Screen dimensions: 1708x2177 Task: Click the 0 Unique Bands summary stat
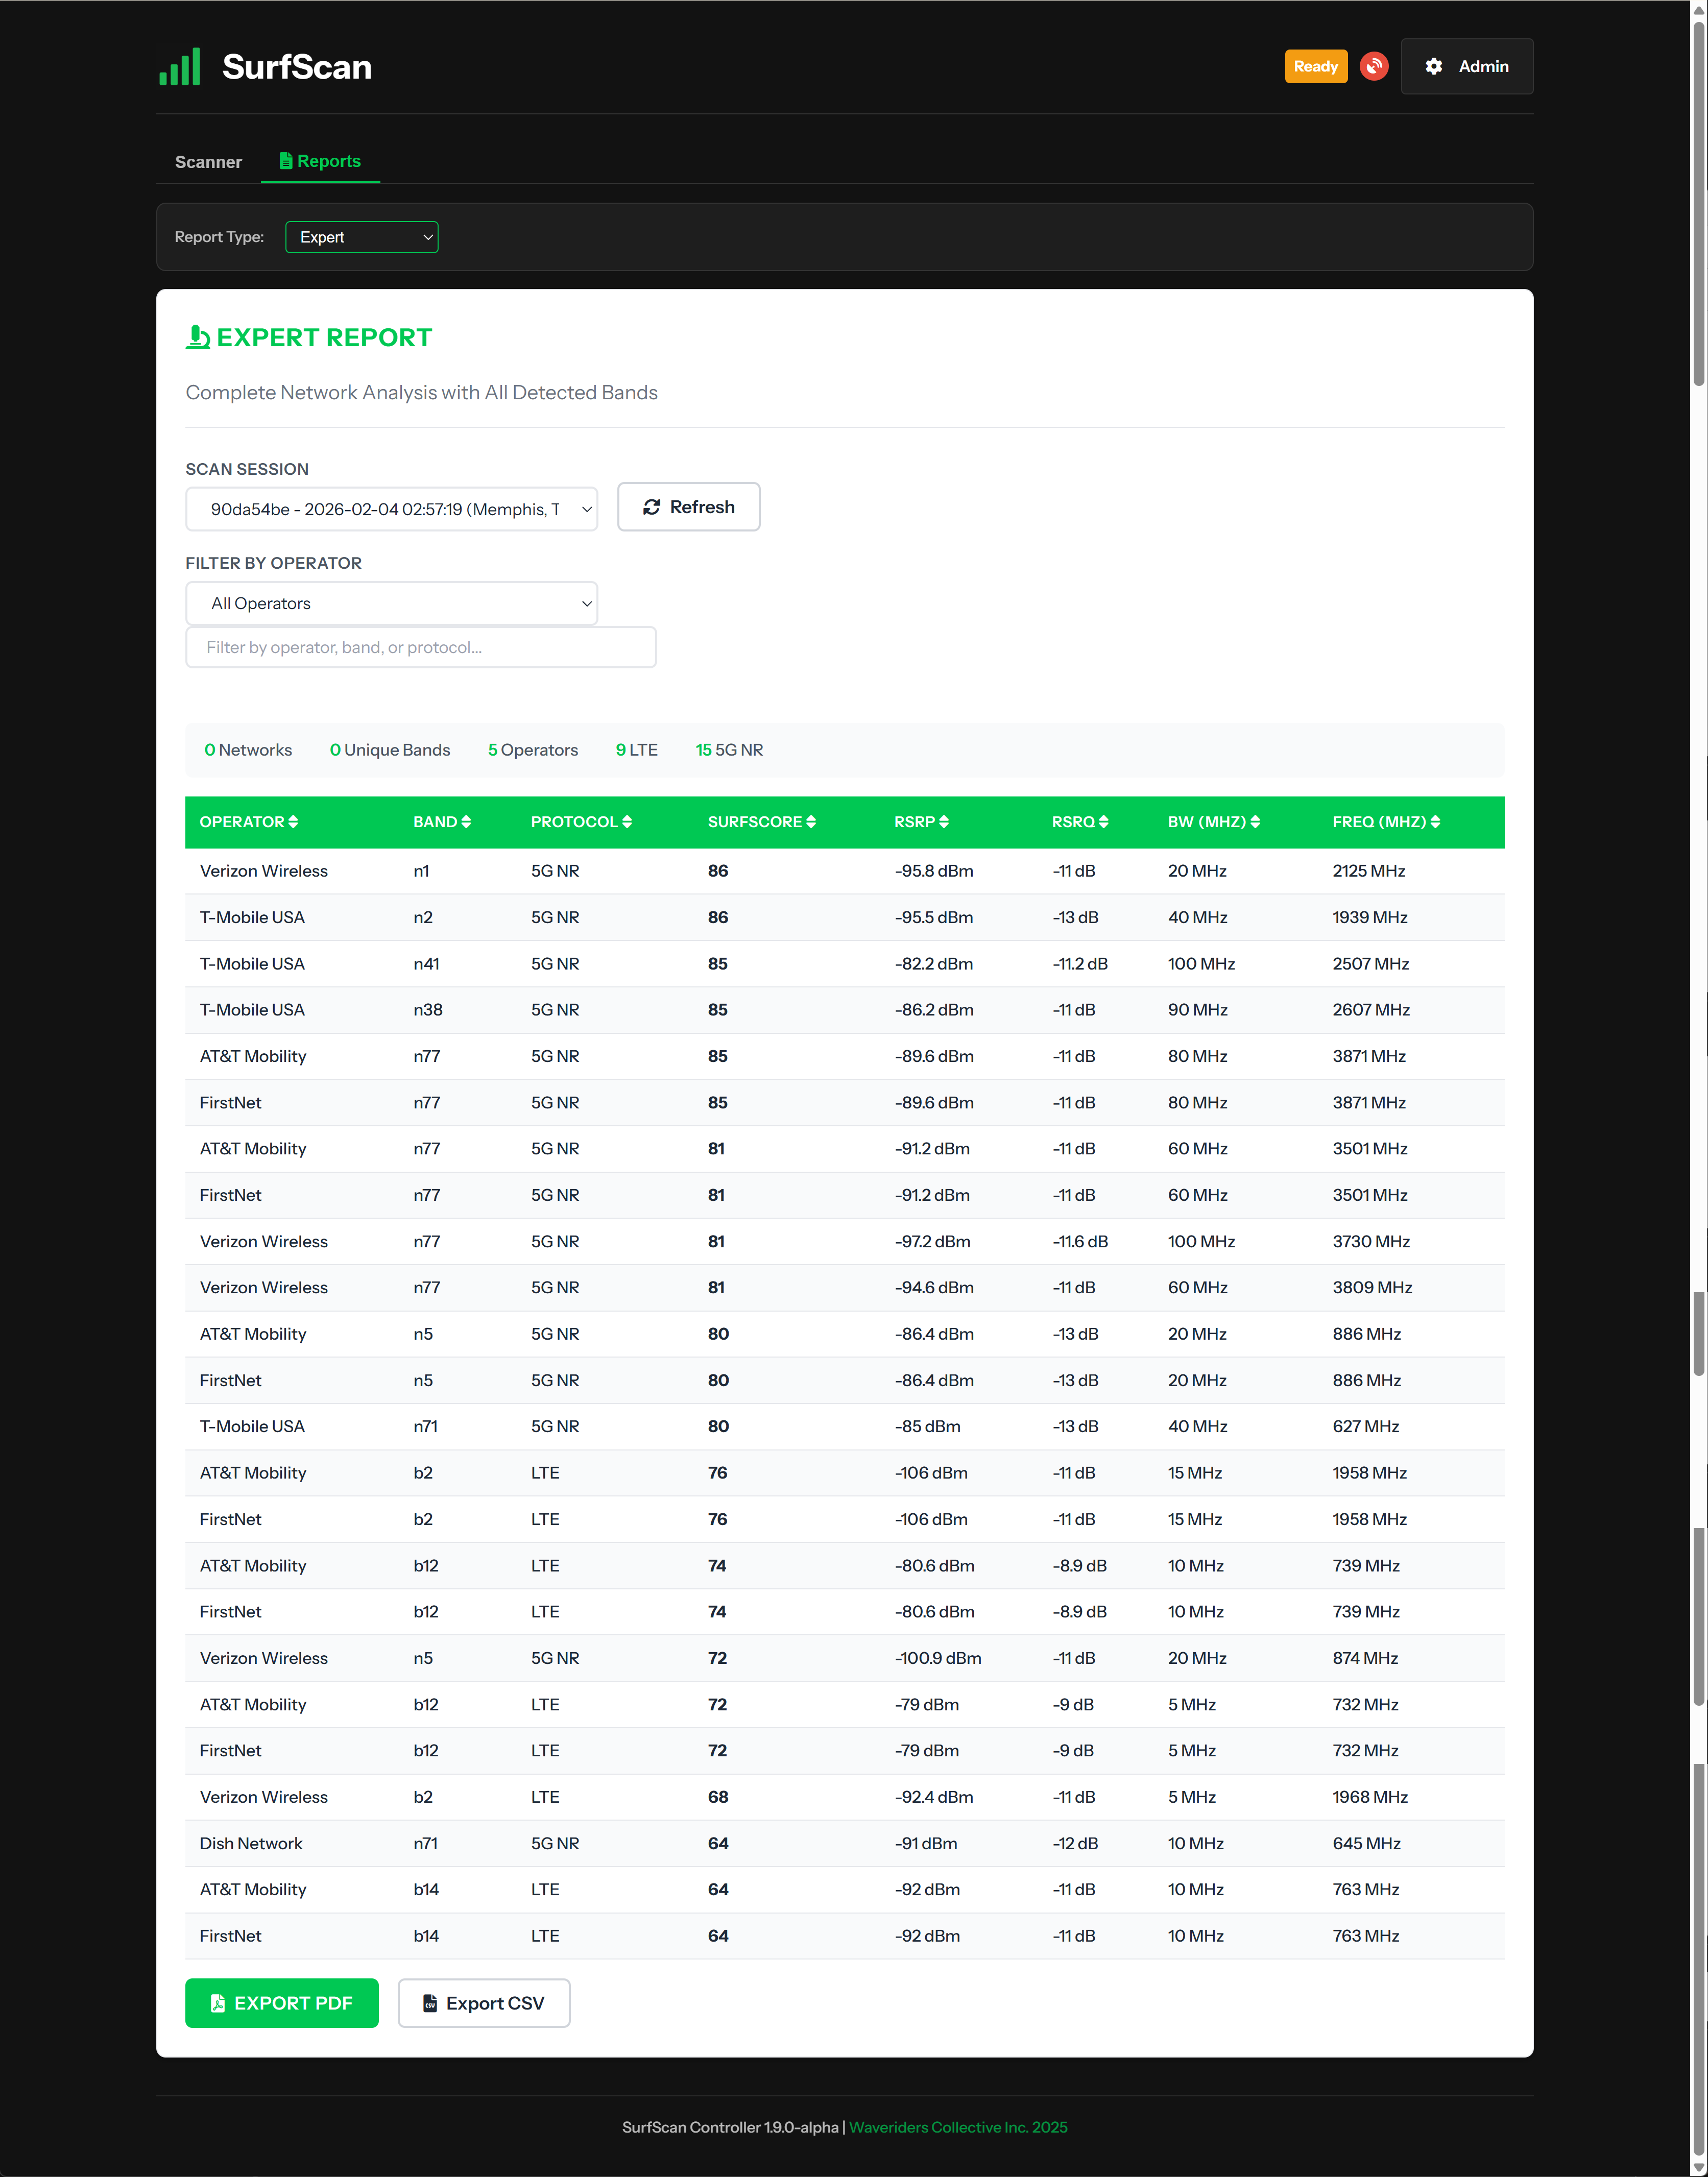coord(390,750)
